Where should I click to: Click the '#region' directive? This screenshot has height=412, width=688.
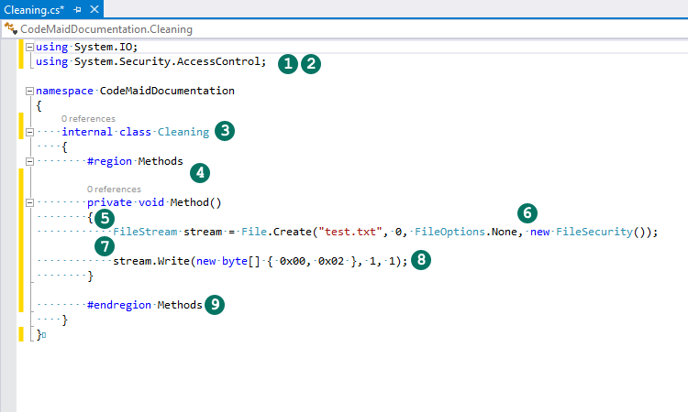click(109, 161)
